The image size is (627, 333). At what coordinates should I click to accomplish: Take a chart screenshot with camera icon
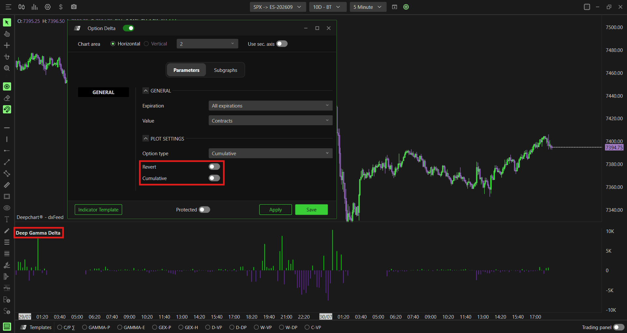74,7
